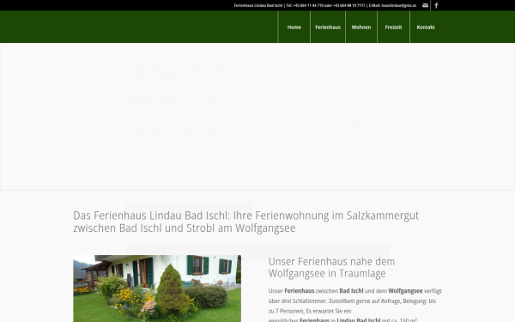515x322 pixels.
Task: Open the holiday house garden photo
Action: point(157,289)
